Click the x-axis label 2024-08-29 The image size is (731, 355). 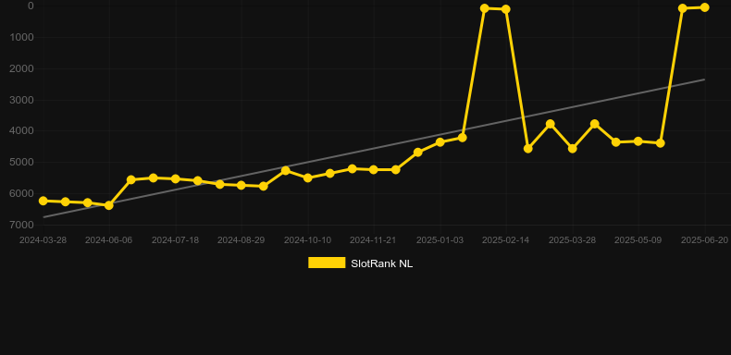coord(241,240)
